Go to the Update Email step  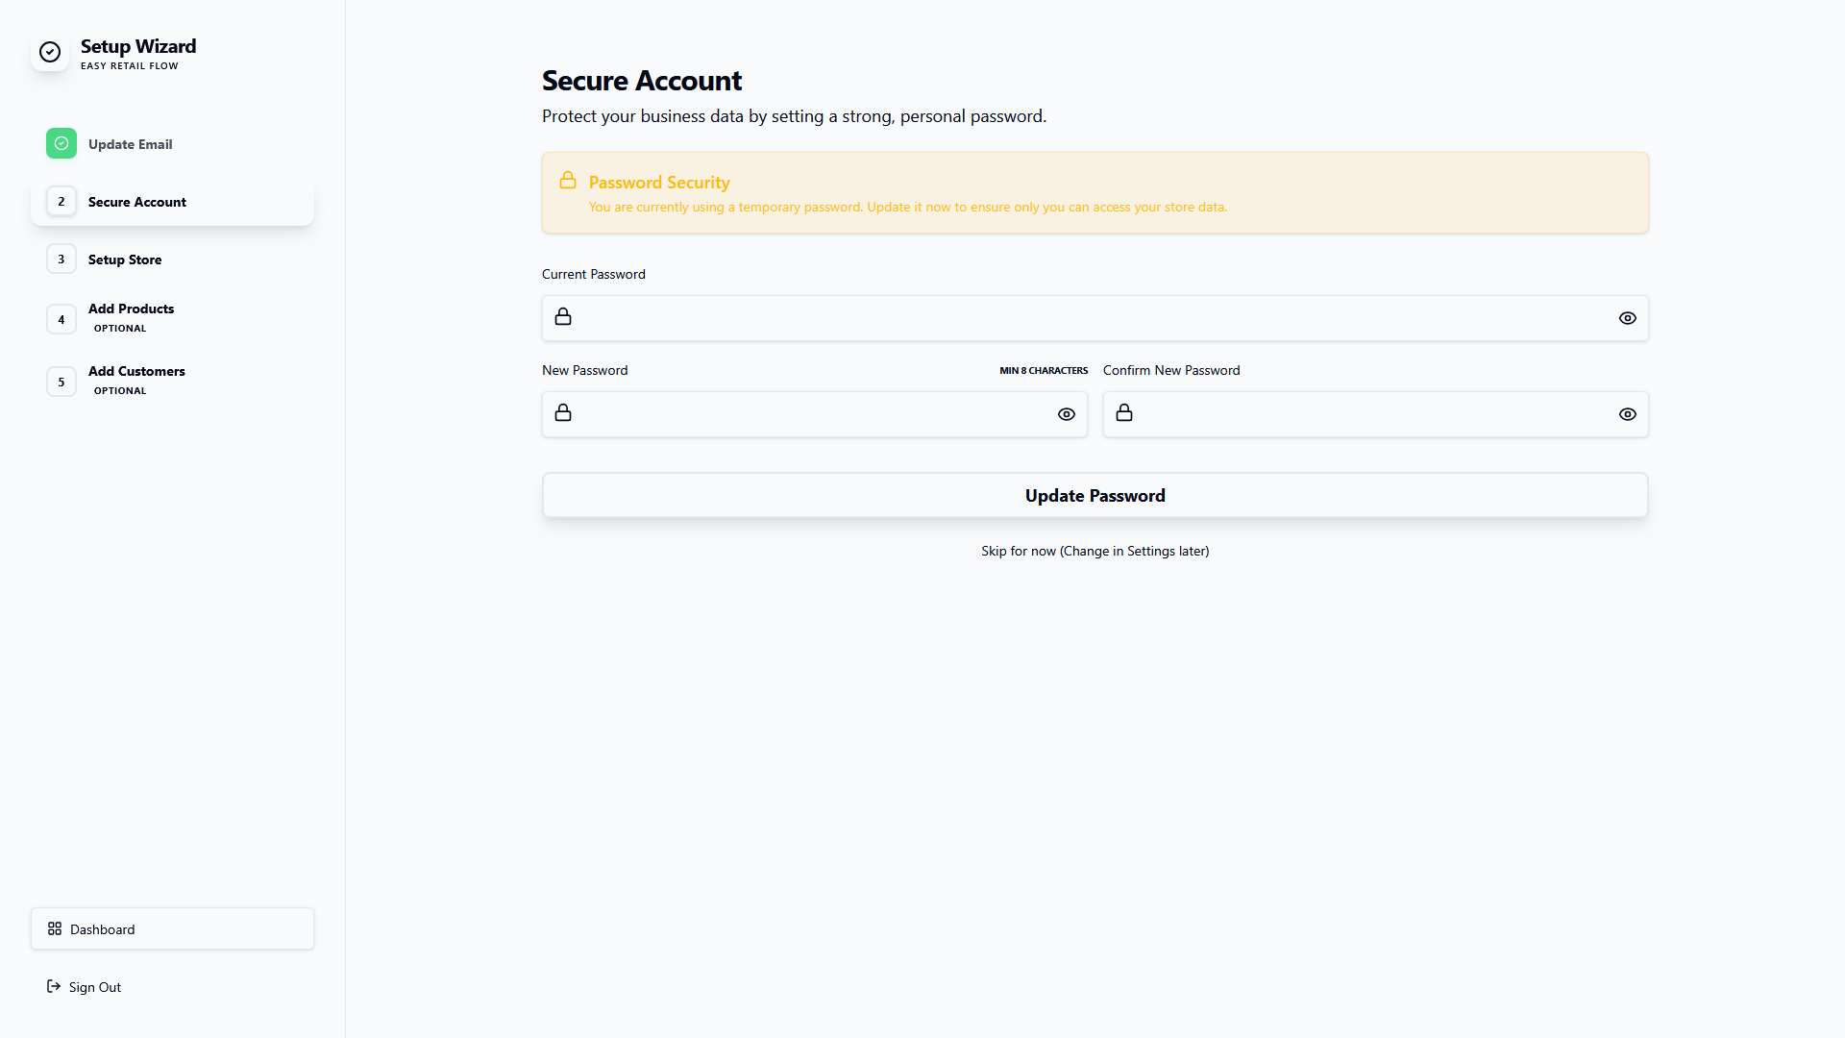(x=172, y=144)
